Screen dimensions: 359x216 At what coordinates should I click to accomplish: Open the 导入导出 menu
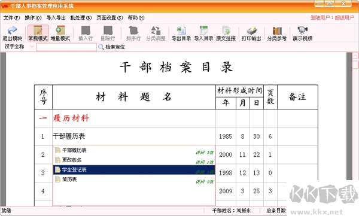point(56,17)
